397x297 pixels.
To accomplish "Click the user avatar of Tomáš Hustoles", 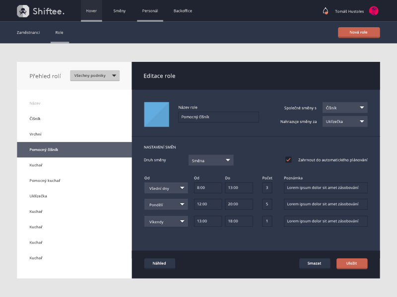I will click(x=374, y=11).
